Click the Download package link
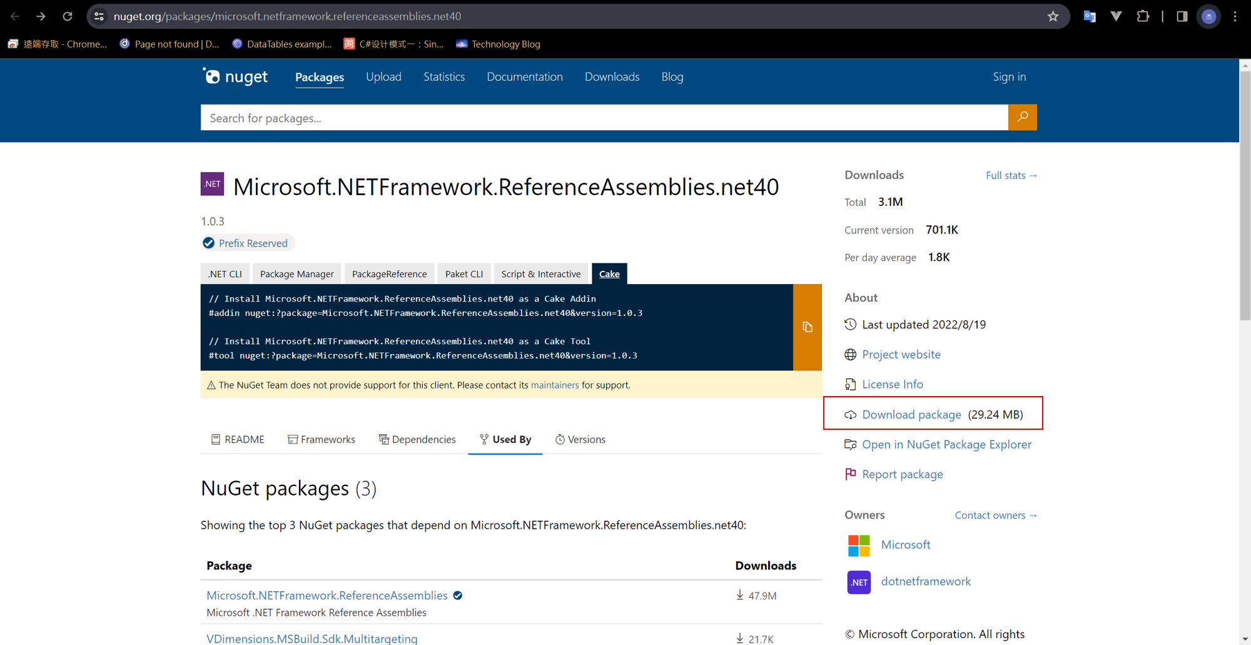This screenshot has width=1251, height=645. tap(911, 414)
